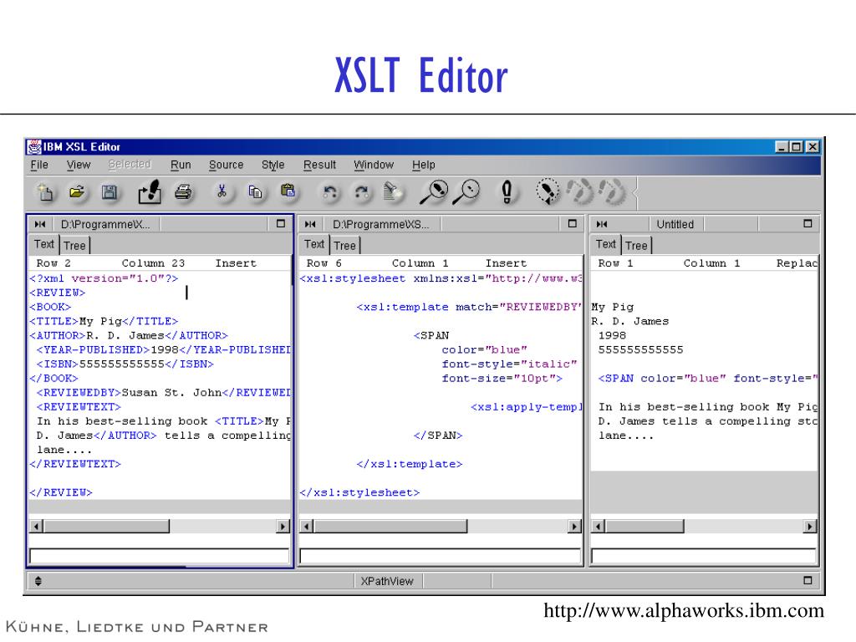Click the IBM XSL Editor title bar icon
The width and height of the screenshot is (856, 642).
tap(34, 146)
